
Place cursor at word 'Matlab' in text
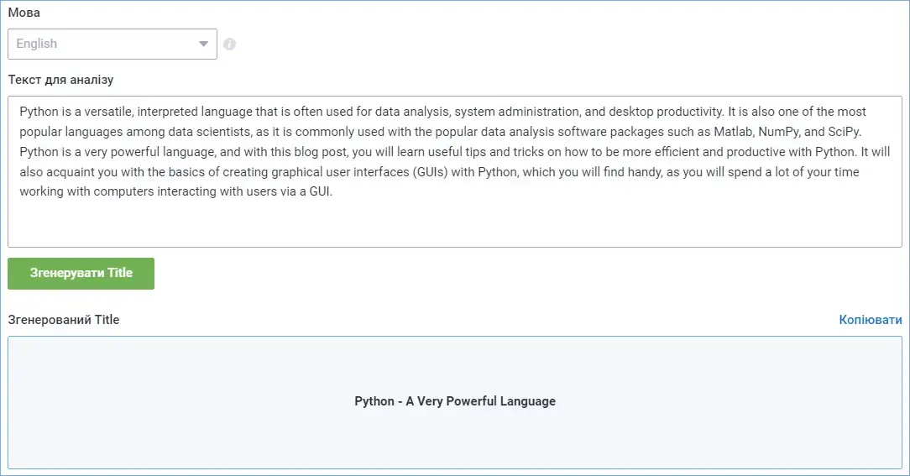click(x=732, y=132)
